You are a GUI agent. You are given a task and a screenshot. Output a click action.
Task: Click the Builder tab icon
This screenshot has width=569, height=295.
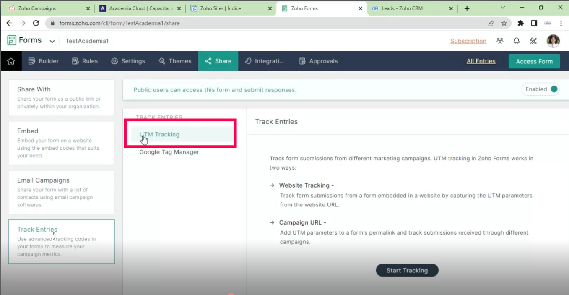tap(31, 61)
